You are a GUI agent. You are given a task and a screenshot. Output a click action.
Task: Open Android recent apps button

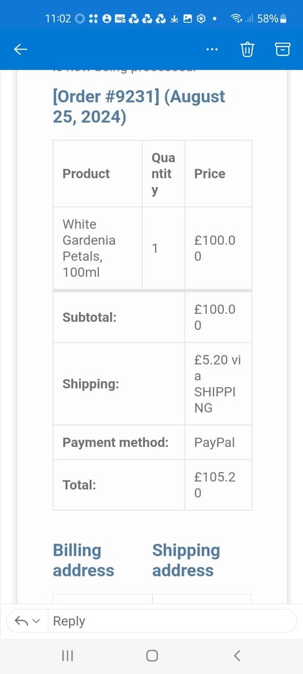(68, 656)
